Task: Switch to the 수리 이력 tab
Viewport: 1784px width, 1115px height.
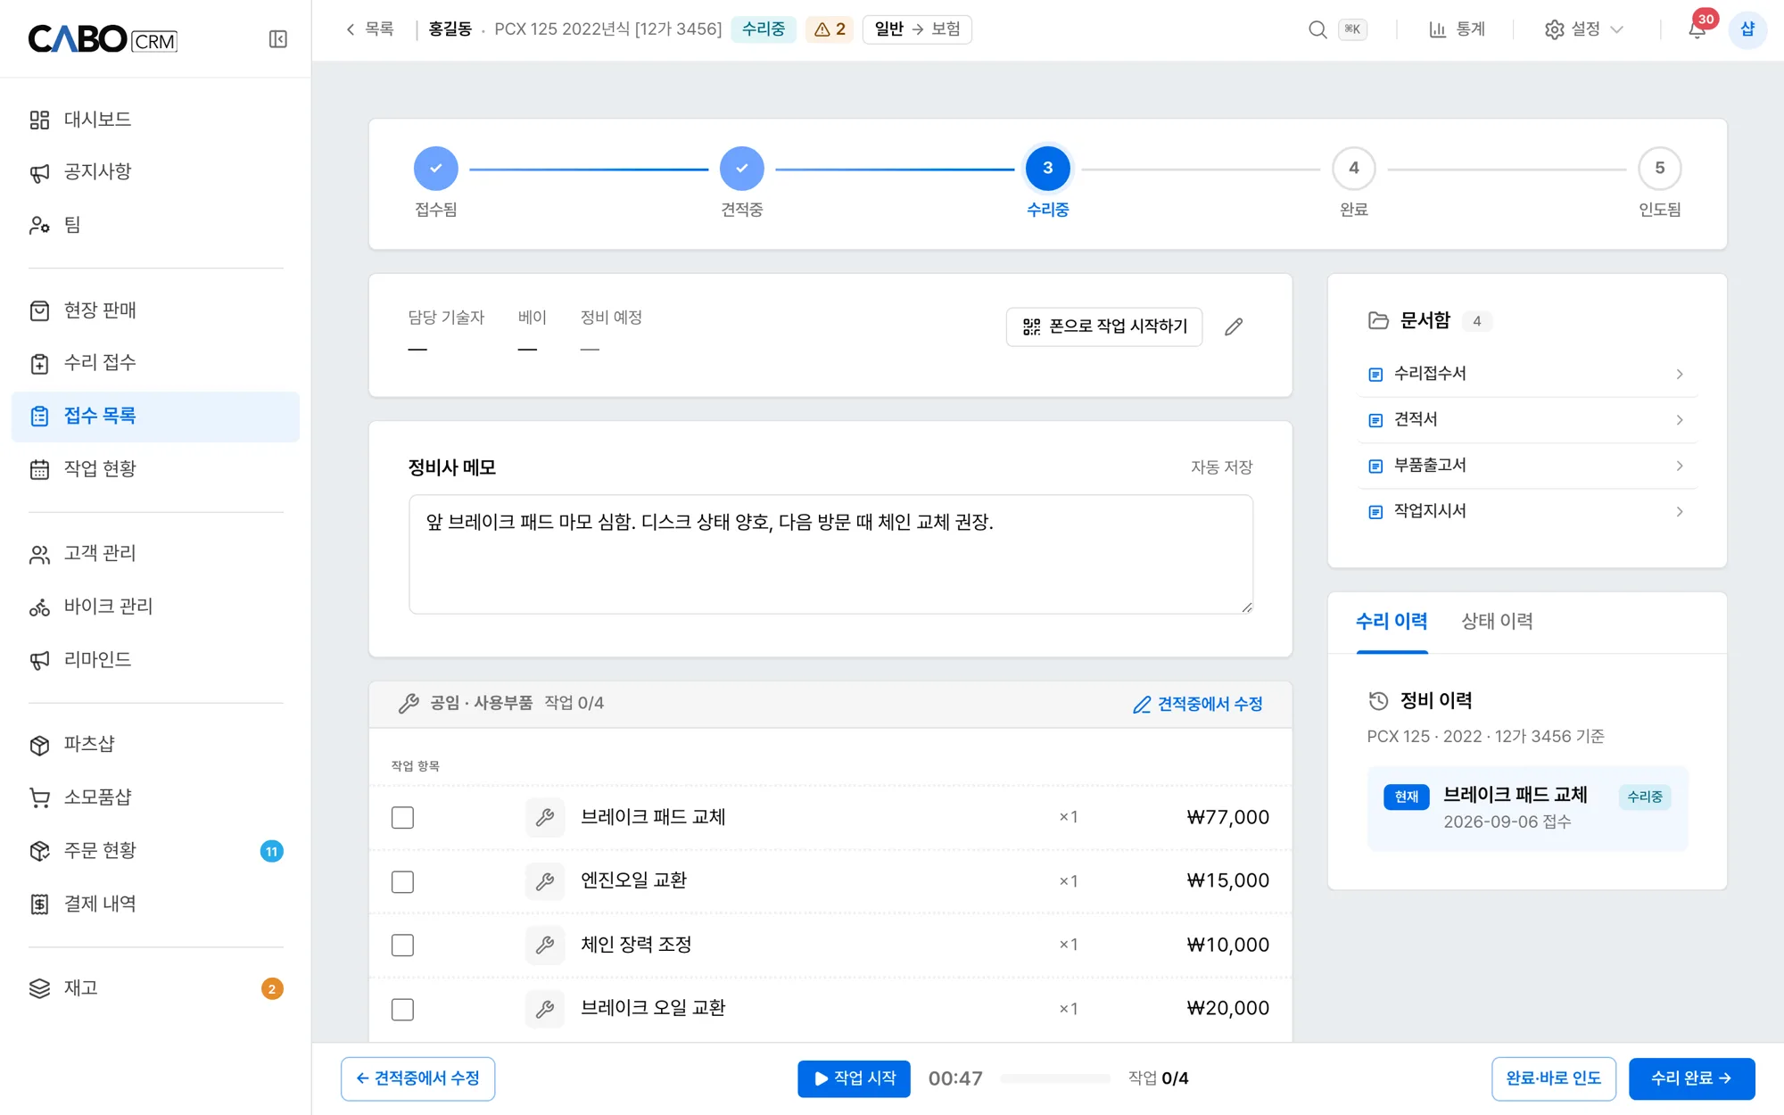Action: point(1392,622)
